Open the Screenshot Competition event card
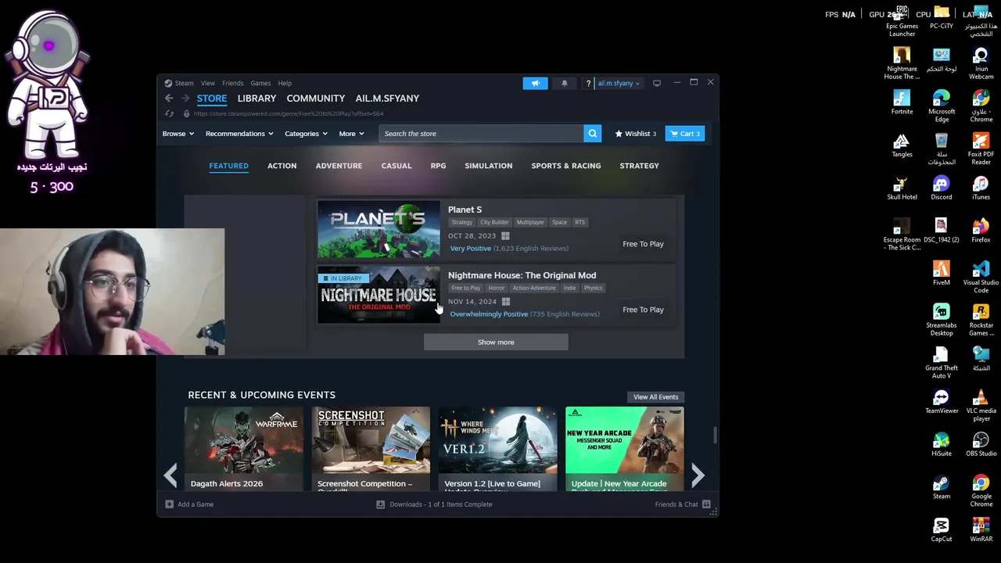Screen dimensions: 1001x563 pos(371,449)
